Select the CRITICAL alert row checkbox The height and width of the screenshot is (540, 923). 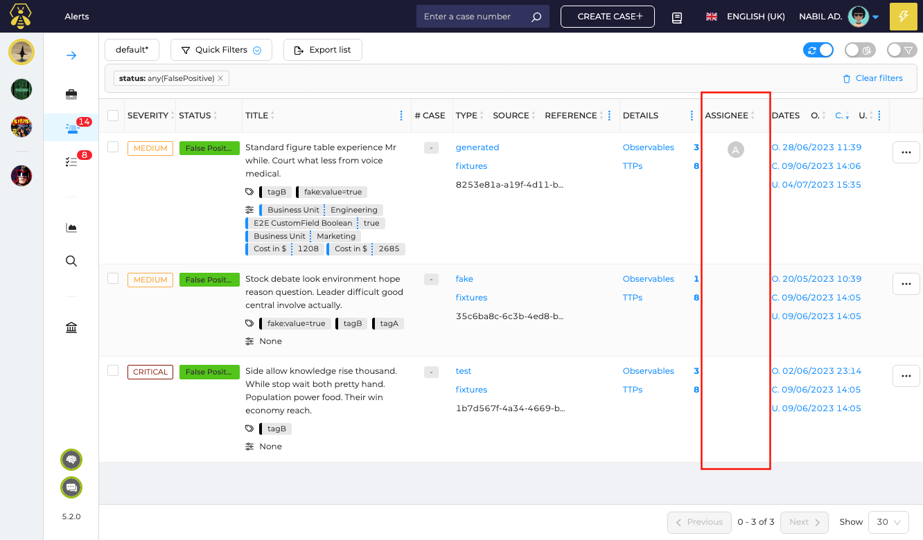(x=113, y=371)
